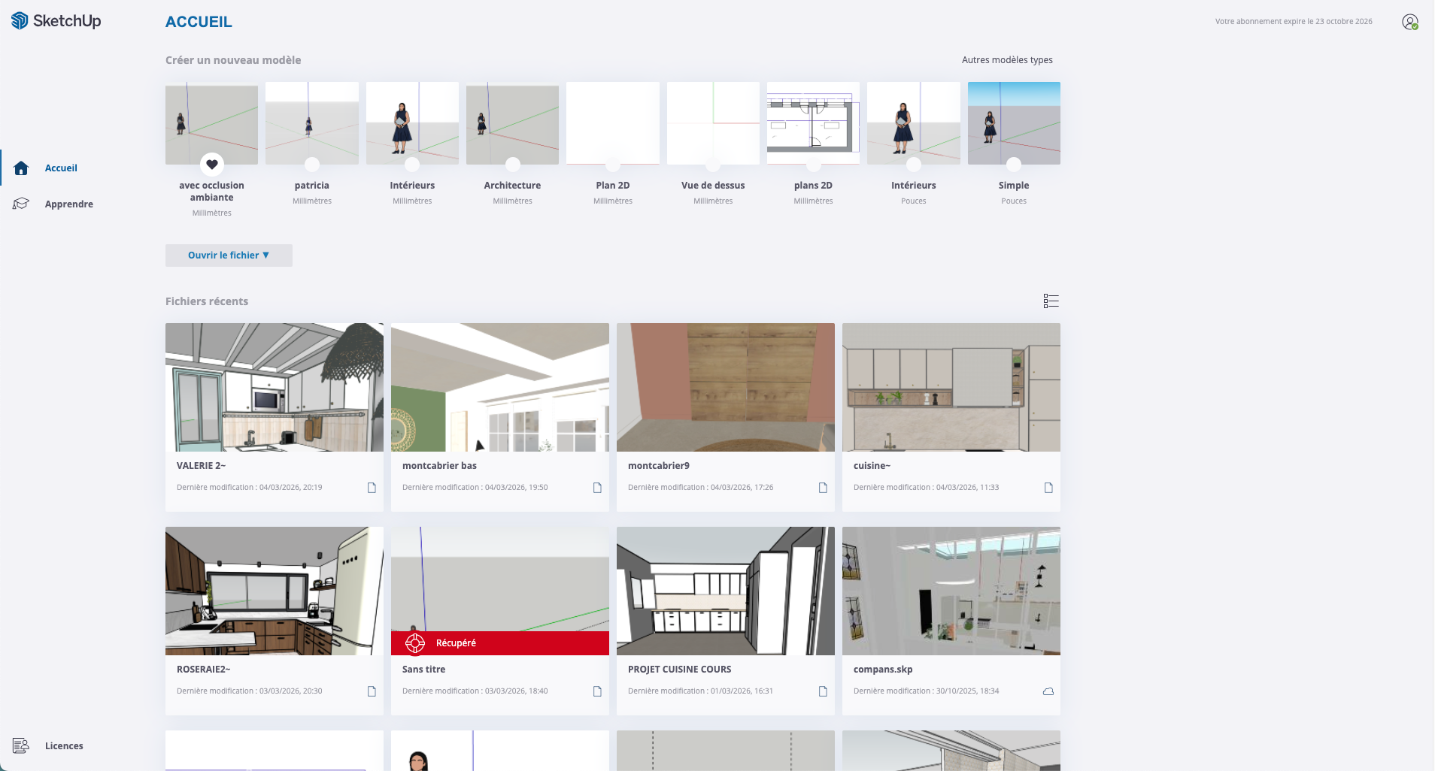
Task: Click the cloud icon on compans.skp
Action: click(x=1048, y=691)
